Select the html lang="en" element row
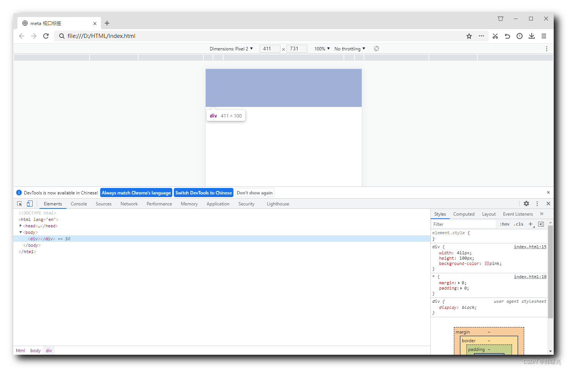 tap(222, 219)
